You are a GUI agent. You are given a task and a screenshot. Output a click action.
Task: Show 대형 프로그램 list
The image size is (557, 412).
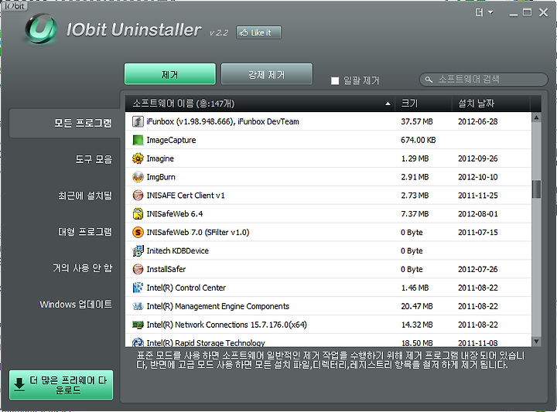click(85, 232)
